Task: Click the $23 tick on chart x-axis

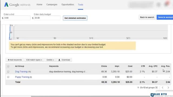Action: pyautogui.click(x=128, y=38)
